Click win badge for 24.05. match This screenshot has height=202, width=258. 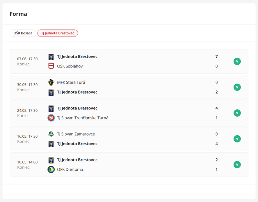pyautogui.click(x=237, y=113)
